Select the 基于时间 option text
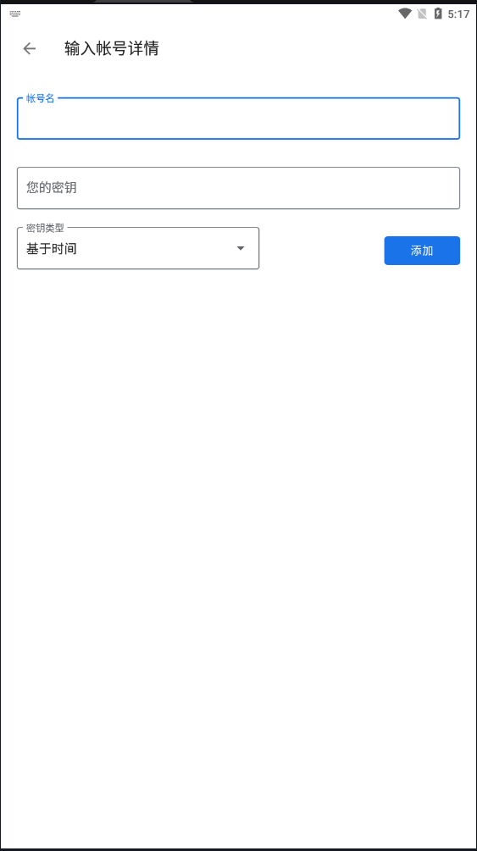Viewport: 477px width, 851px height. (x=51, y=249)
